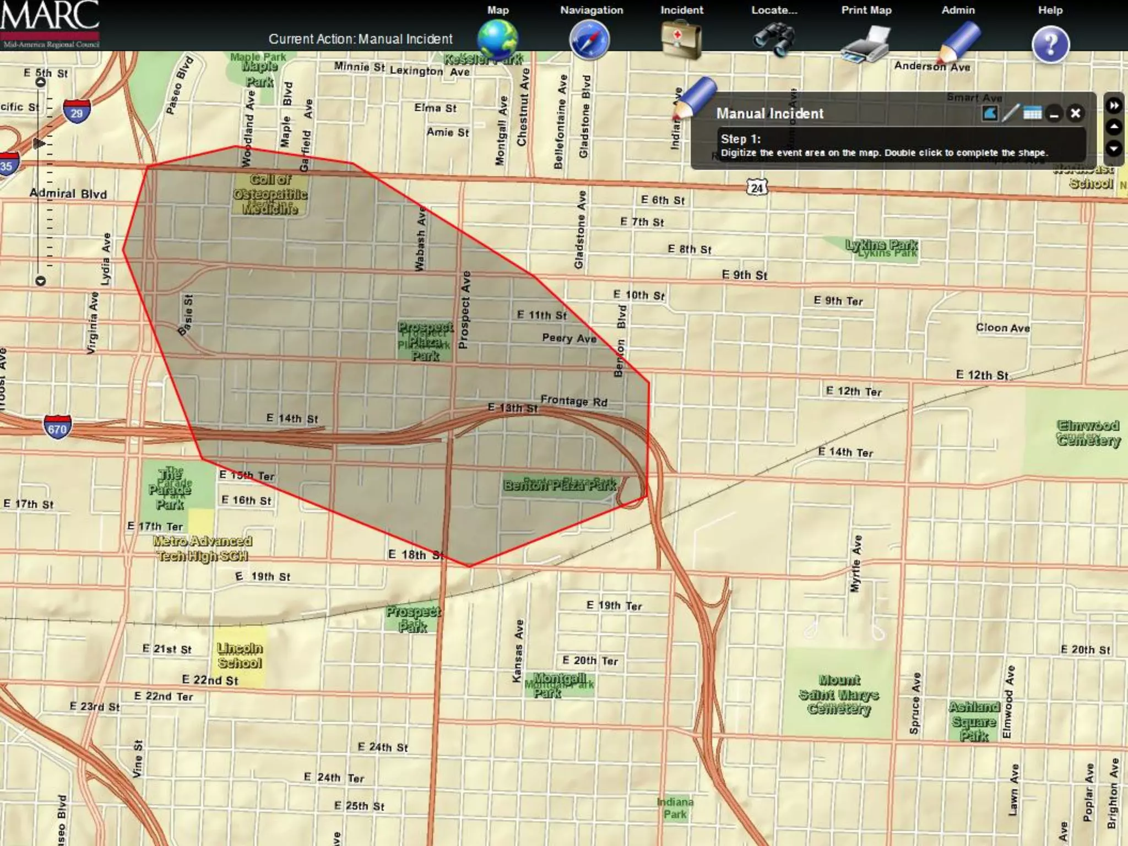
Task: Click 'Metro Advanced Tech High SCH' label
Action: coord(202,549)
